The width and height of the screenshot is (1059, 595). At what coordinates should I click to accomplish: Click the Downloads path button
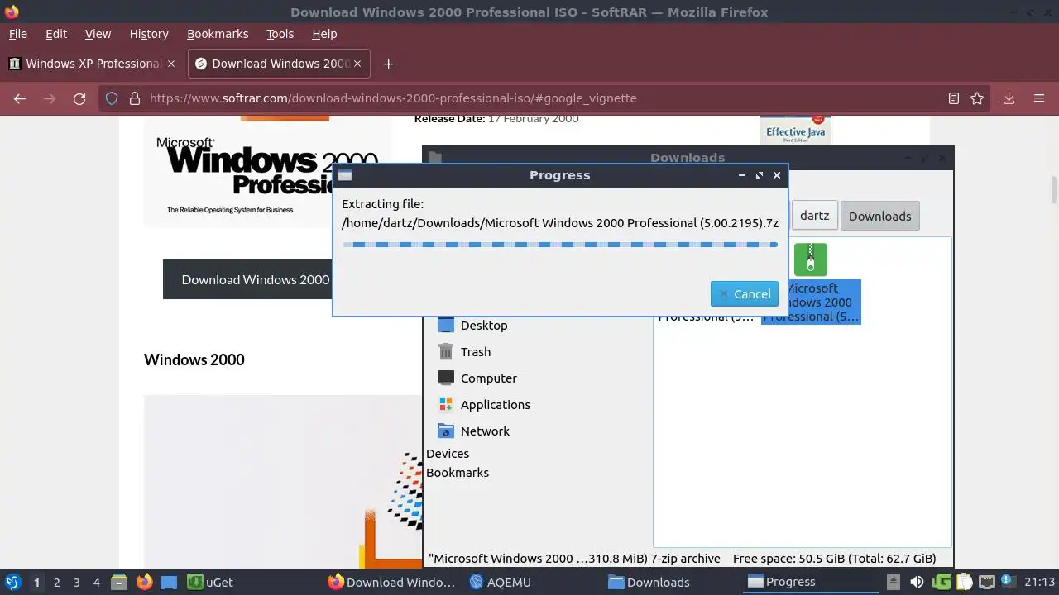(879, 216)
